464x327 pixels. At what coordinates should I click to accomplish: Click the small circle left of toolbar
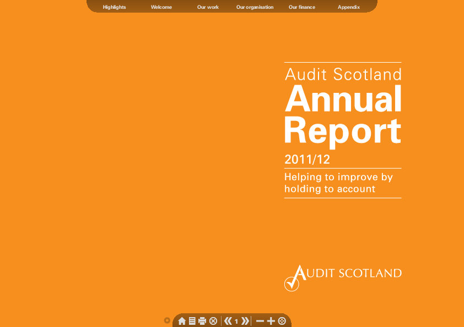167,320
